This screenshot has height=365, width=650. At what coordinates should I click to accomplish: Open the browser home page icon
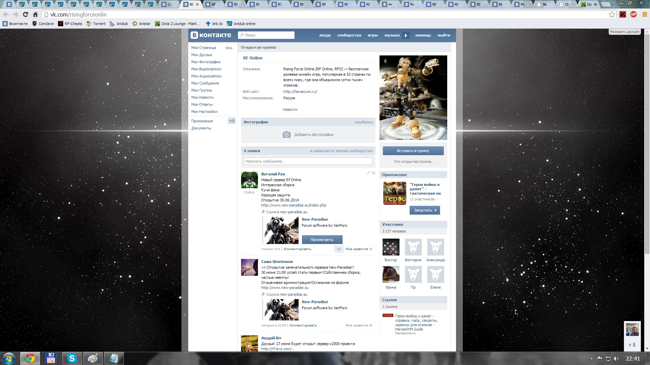(x=35, y=15)
